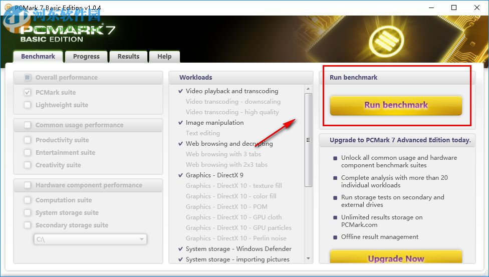Screen dimensions: 489x277
Task: Click the Workloads panel header
Action: coord(241,77)
